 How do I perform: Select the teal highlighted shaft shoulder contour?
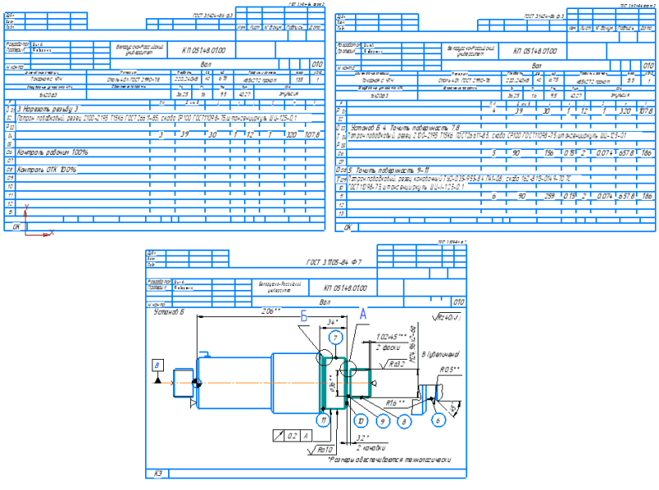(x=334, y=383)
